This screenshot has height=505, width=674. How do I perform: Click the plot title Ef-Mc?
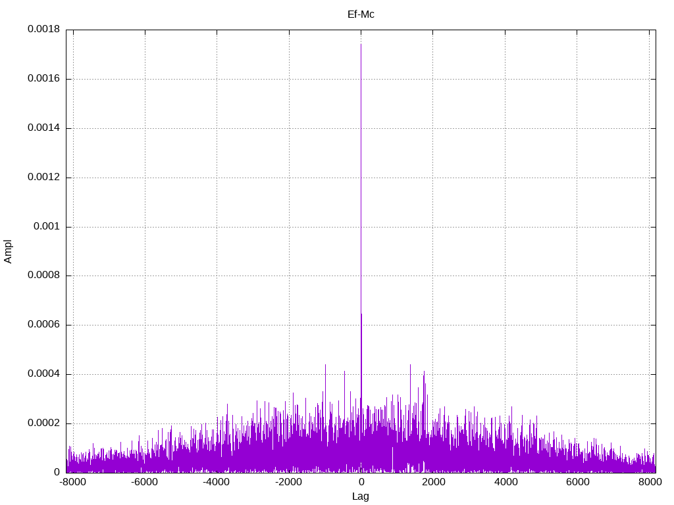click(x=361, y=14)
